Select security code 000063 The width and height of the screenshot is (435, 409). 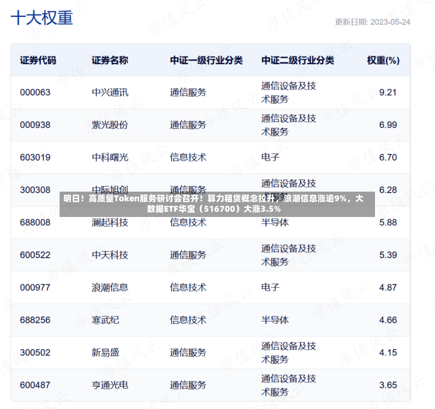[35, 92]
